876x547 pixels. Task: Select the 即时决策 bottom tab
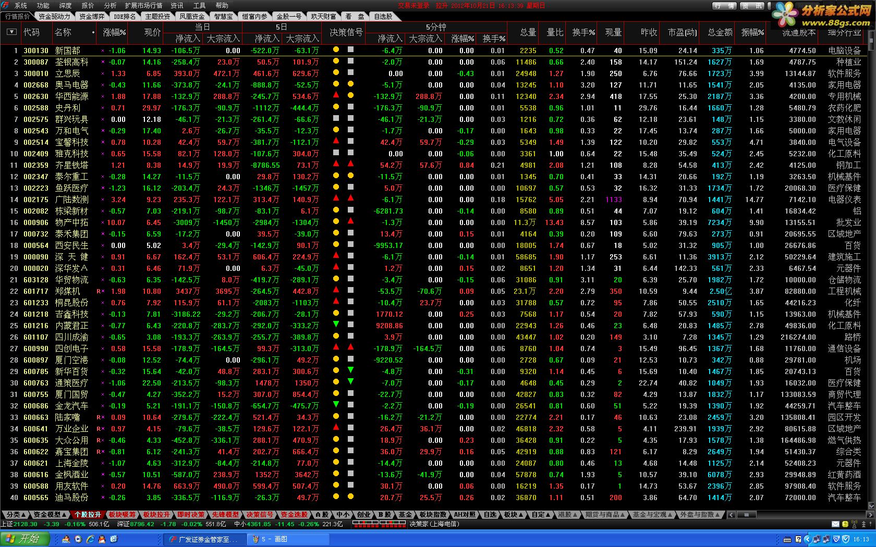[191, 515]
